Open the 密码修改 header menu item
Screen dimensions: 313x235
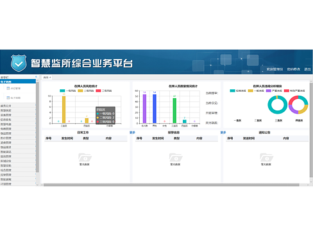(x=294, y=69)
